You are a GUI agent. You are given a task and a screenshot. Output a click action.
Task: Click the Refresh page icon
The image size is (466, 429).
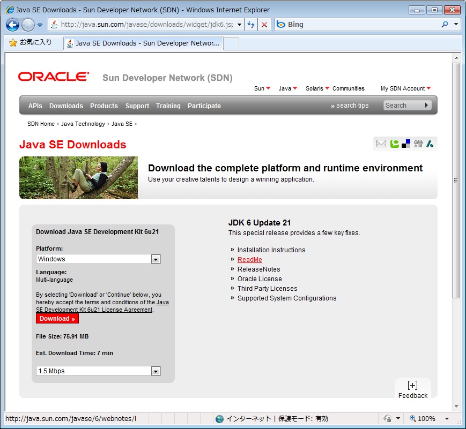point(251,25)
